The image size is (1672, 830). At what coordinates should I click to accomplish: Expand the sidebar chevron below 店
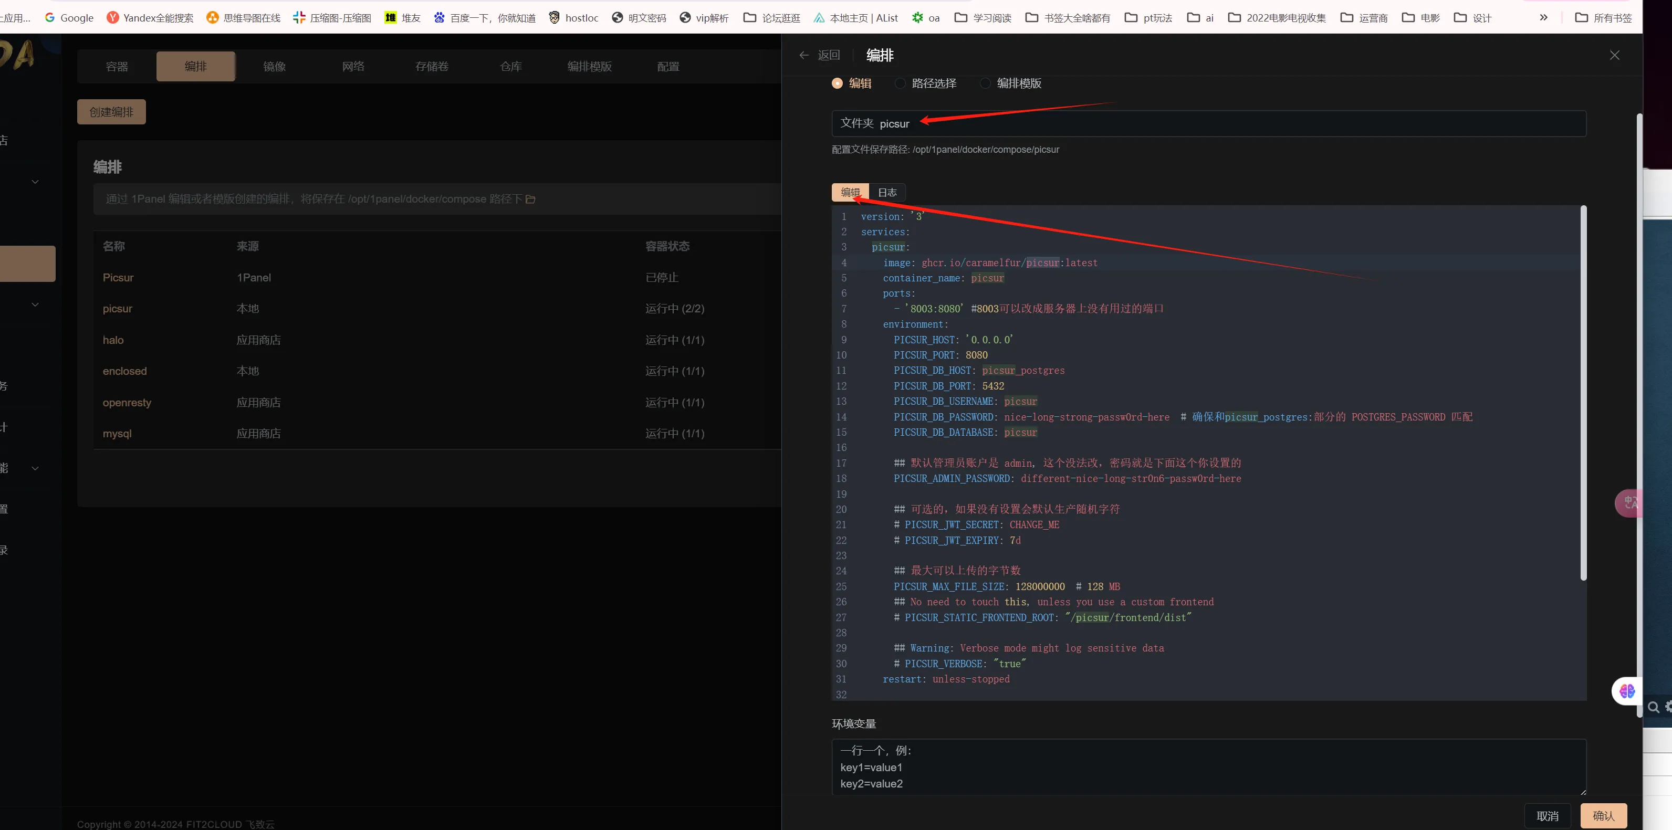[x=35, y=182]
